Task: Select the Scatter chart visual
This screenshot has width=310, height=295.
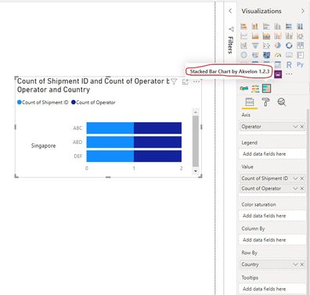Action: (x=266, y=45)
